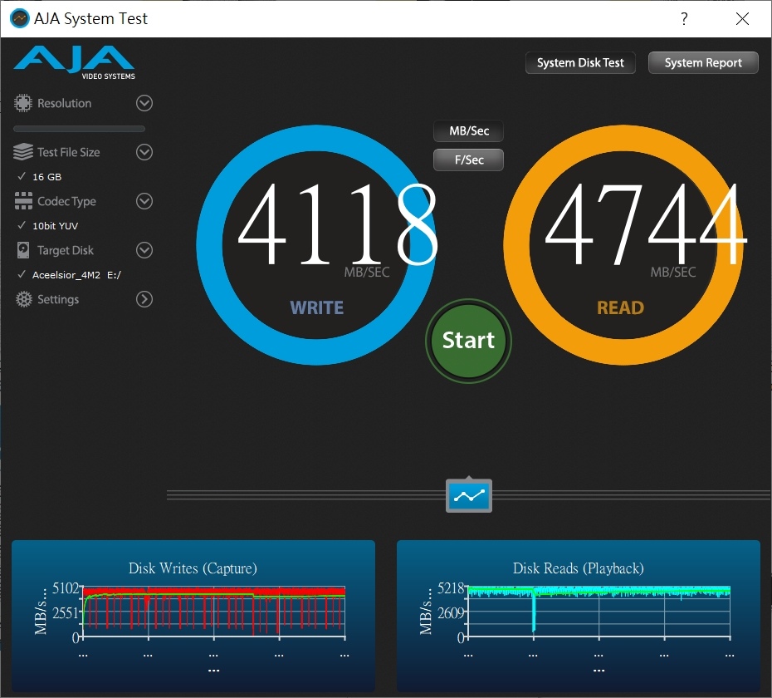
Task: Click the Disk Writes (Capture) graph
Action: 213,612
